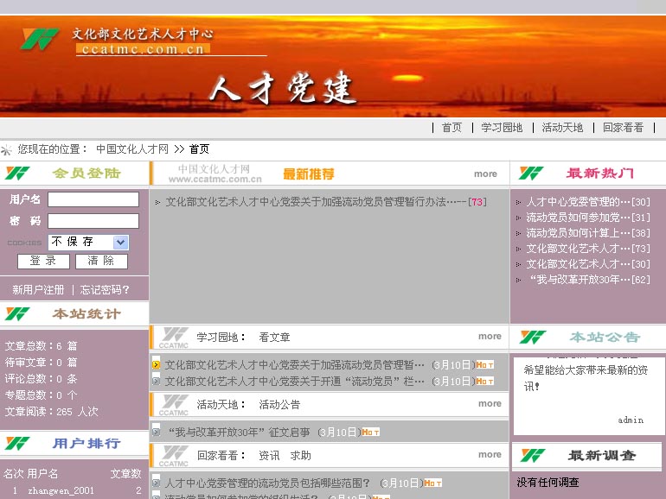Open “我与改革开放30年”征文启事 article

239,433
